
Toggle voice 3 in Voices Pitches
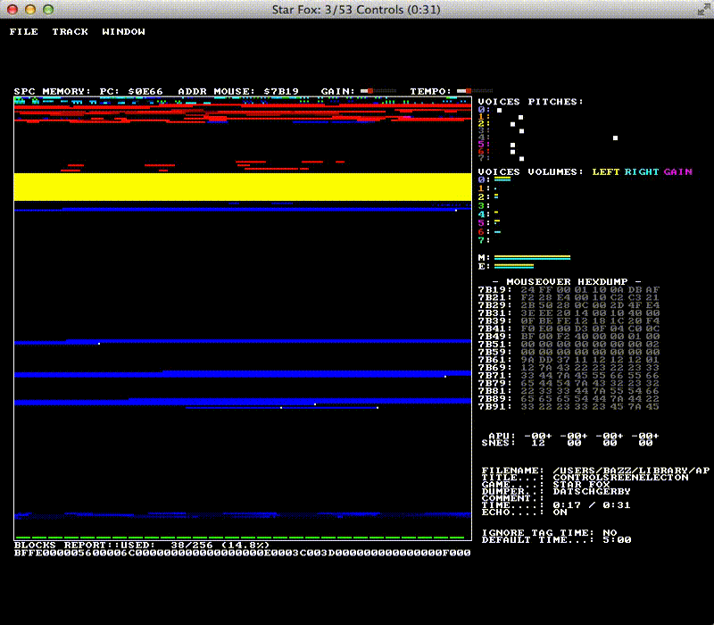pos(482,131)
